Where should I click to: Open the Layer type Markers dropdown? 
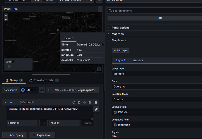point(157,74)
